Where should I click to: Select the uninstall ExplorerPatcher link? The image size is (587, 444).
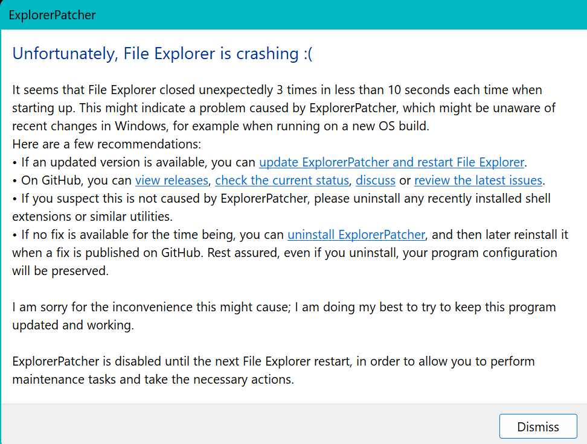click(x=356, y=235)
